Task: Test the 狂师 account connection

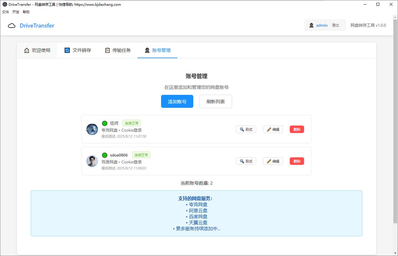Action: [x=246, y=129]
